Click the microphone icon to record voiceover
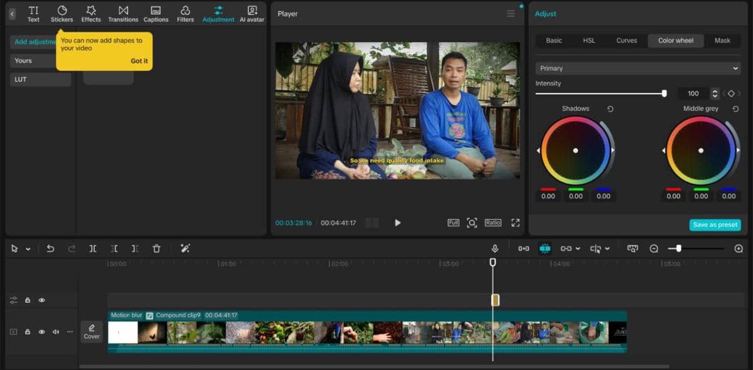Image resolution: width=753 pixels, height=370 pixels. click(x=495, y=248)
